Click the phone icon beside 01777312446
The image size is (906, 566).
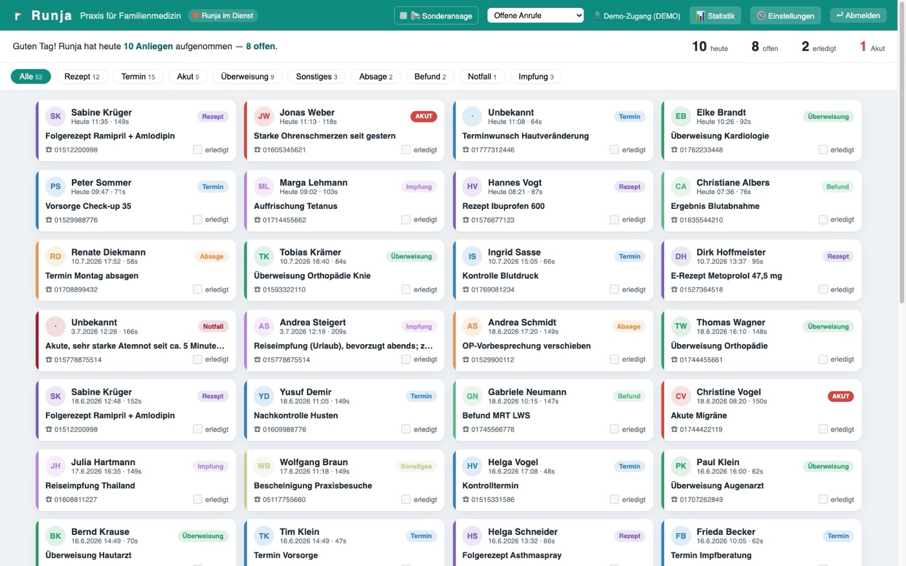point(466,150)
